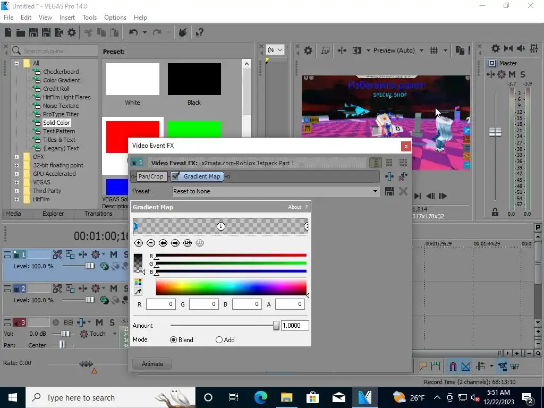Click the add gradient point plus icon

pyautogui.click(x=139, y=243)
